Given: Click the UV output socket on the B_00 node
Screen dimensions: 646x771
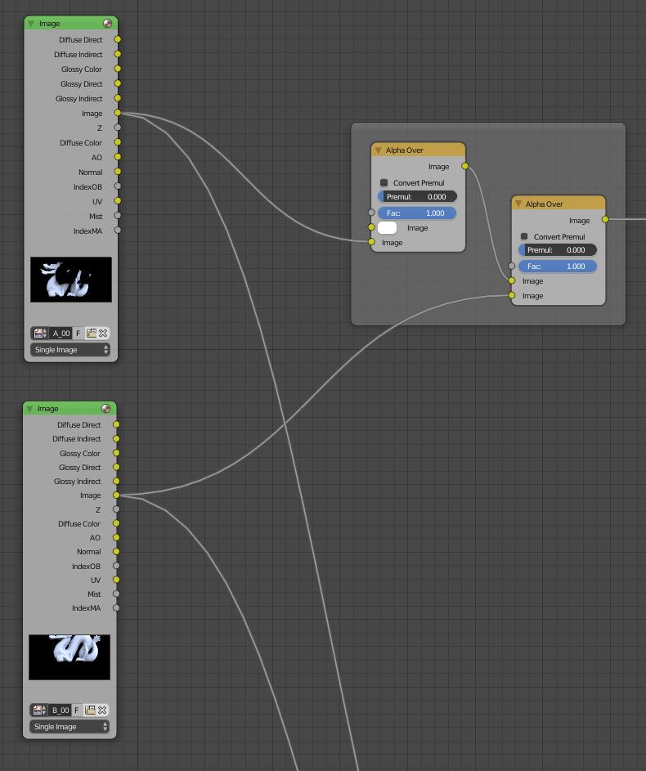Looking at the screenshot, I should coord(116,580).
